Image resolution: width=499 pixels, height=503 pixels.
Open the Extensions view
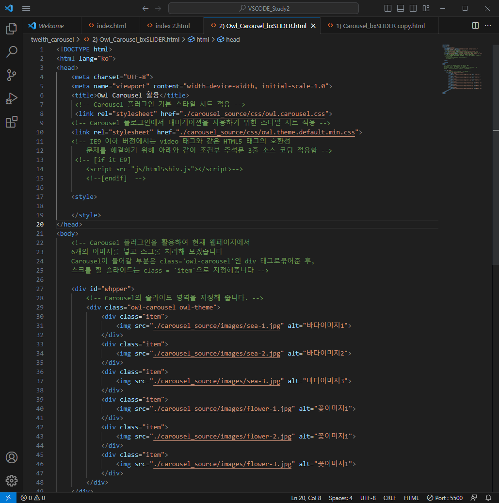[x=12, y=122]
